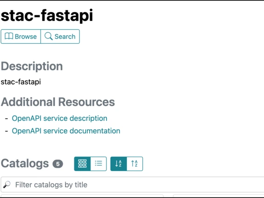The height and width of the screenshot is (198, 264).
Task: Click the stac-fastapi page title
Action: click(x=47, y=15)
